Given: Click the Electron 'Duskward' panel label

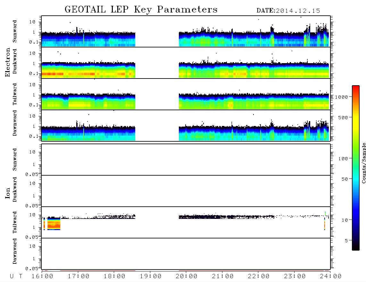Looking at the screenshot, I should (x=15, y=61).
